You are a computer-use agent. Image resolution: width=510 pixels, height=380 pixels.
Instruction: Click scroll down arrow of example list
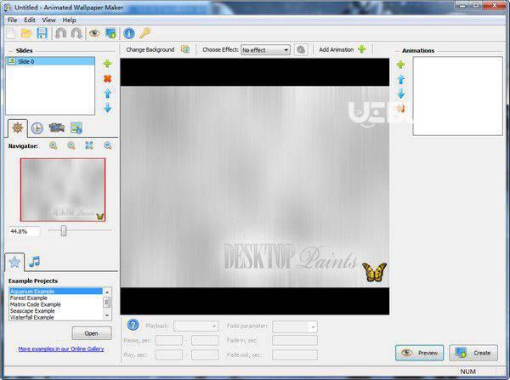[107, 316]
